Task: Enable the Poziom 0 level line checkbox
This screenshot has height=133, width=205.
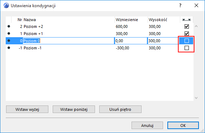Action: pos(187,41)
